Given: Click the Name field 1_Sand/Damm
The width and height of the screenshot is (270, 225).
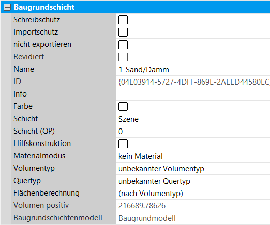Looking at the screenshot, I should 193,70.
